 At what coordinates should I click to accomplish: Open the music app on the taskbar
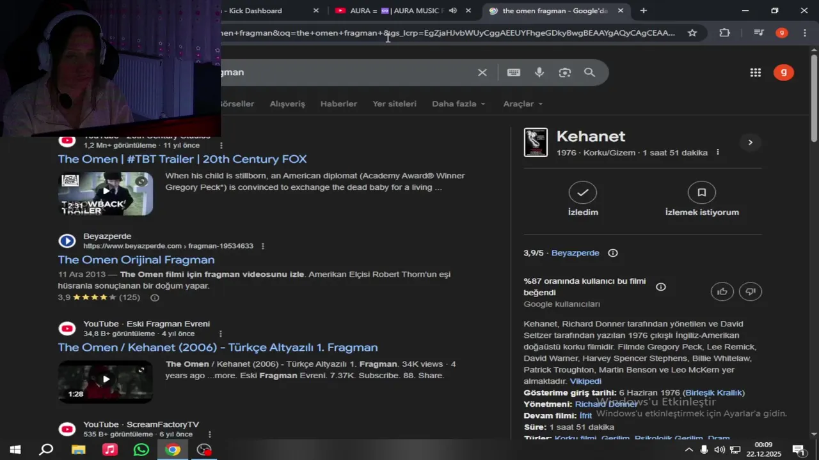pyautogui.click(x=109, y=450)
